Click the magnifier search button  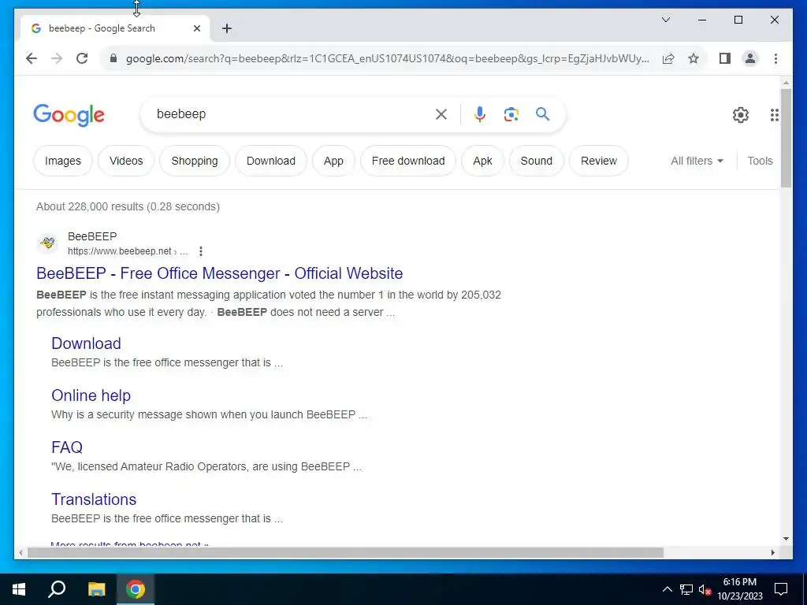tap(542, 114)
